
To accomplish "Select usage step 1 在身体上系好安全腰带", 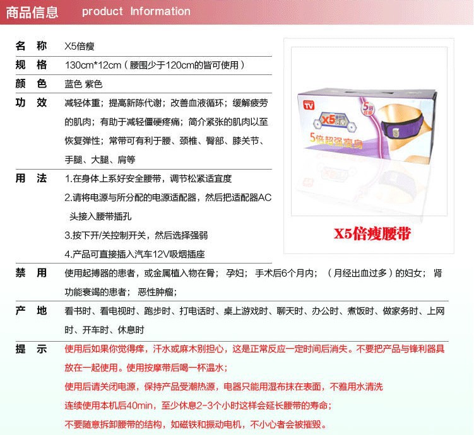I will (x=148, y=178).
